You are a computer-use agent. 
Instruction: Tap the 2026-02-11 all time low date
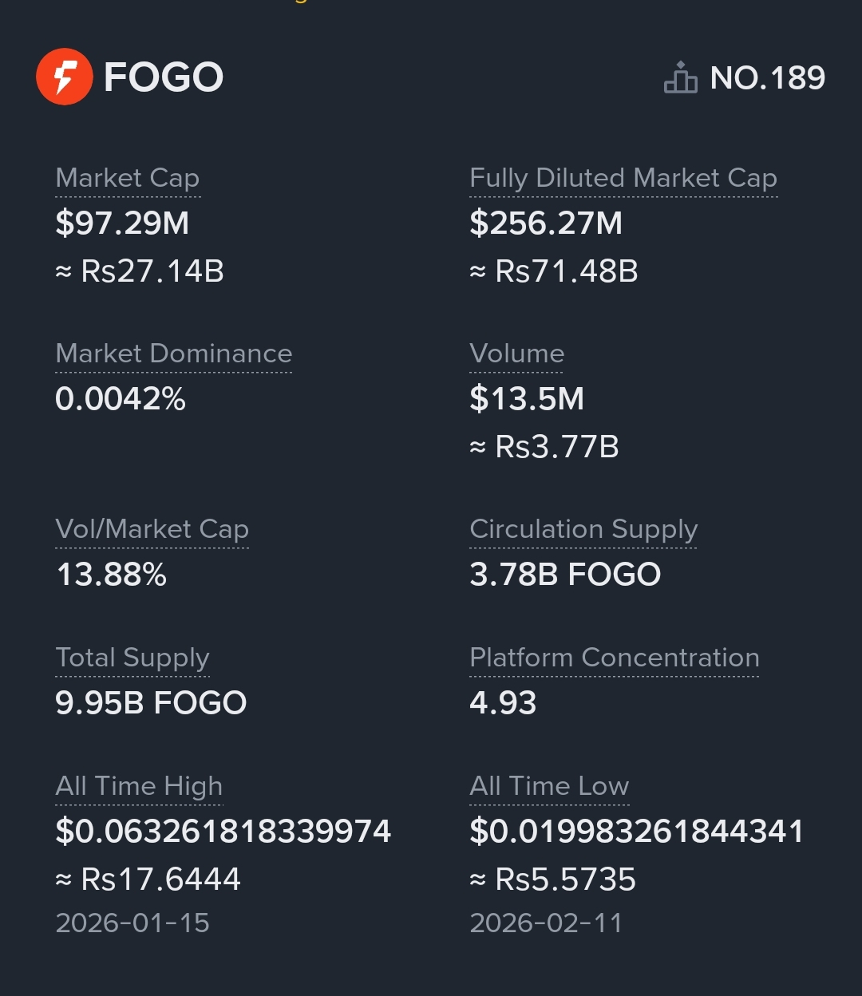pyautogui.click(x=546, y=923)
